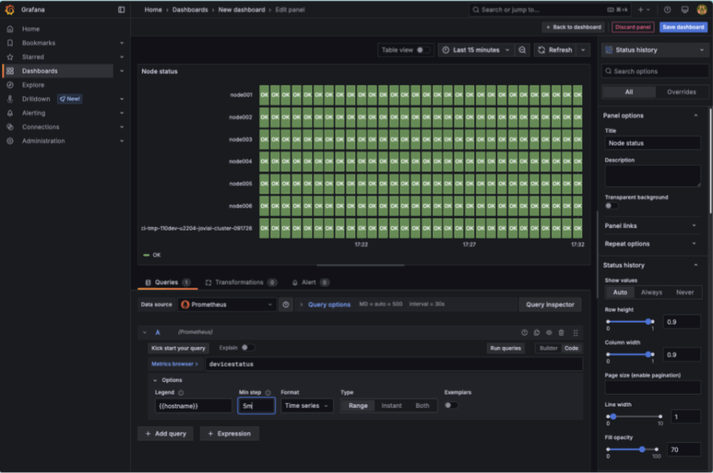The height and width of the screenshot is (473, 713).
Task: Duplicate query A using the copy icon
Action: click(x=536, y=333)
